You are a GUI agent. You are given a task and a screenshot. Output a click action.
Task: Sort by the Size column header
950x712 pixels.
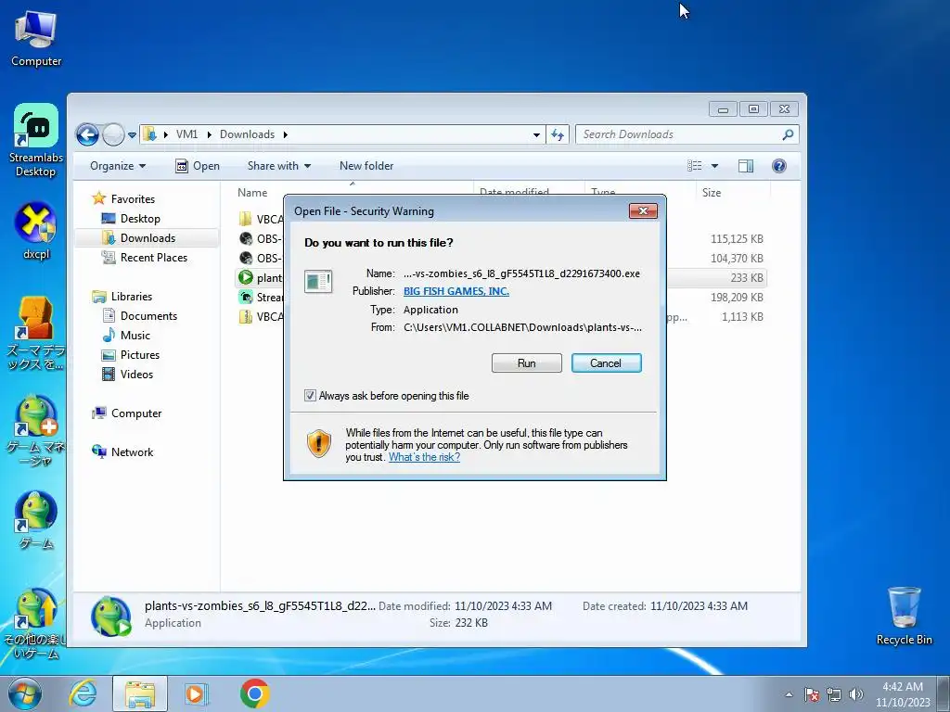(712, 193)
